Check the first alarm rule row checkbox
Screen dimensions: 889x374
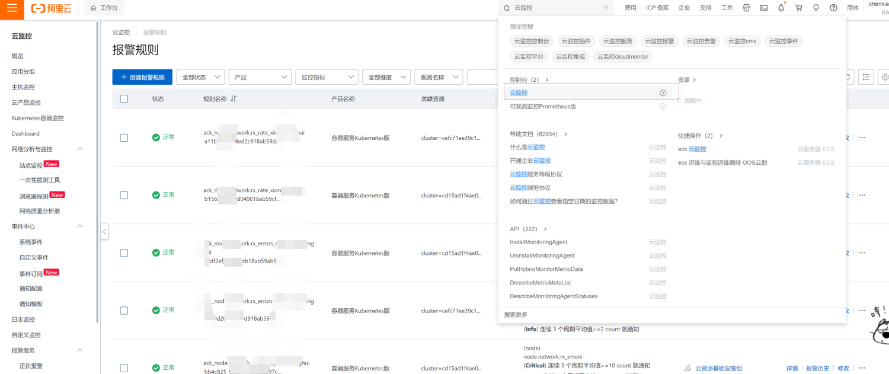tap(124, 138)
